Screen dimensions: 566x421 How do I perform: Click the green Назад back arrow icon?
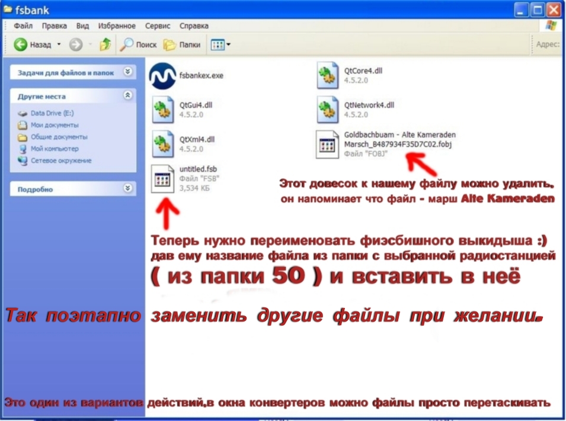point(21,45)
